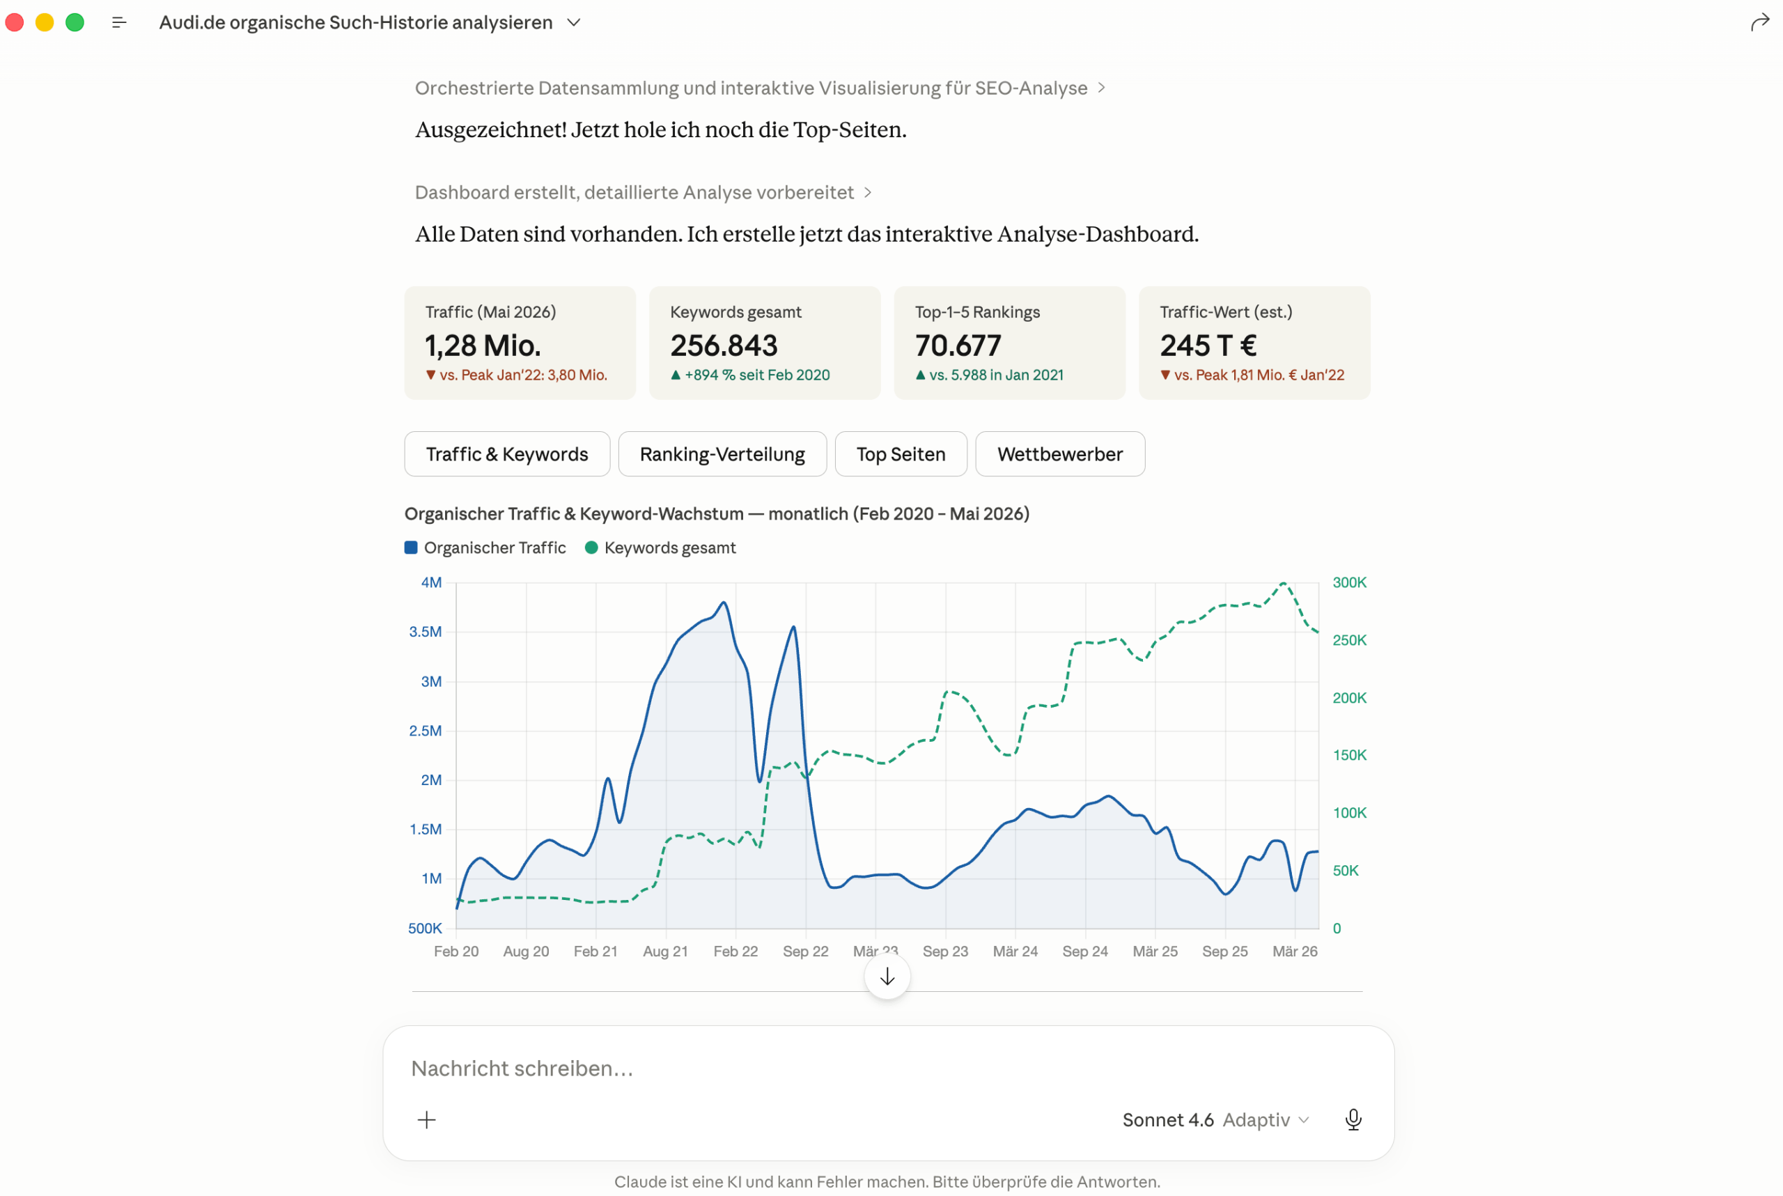Select the Traffic & Keywords tab

[x=507, y=454]
